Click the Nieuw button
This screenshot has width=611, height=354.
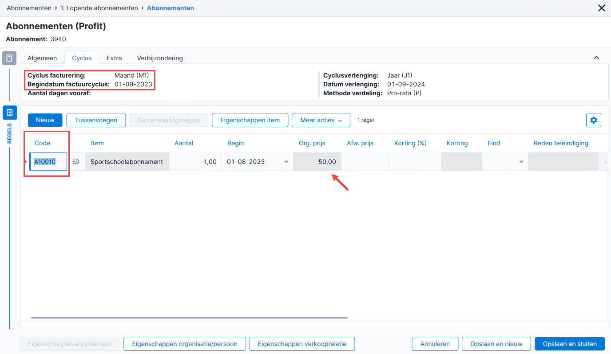click(45, 120)
